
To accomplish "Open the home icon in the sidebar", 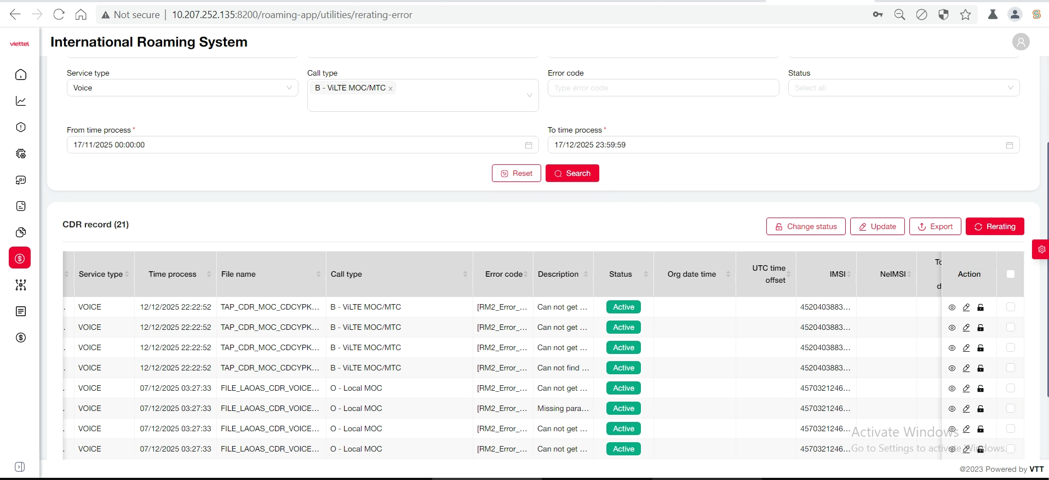I will pyautogui.click(x=21, y=75).
